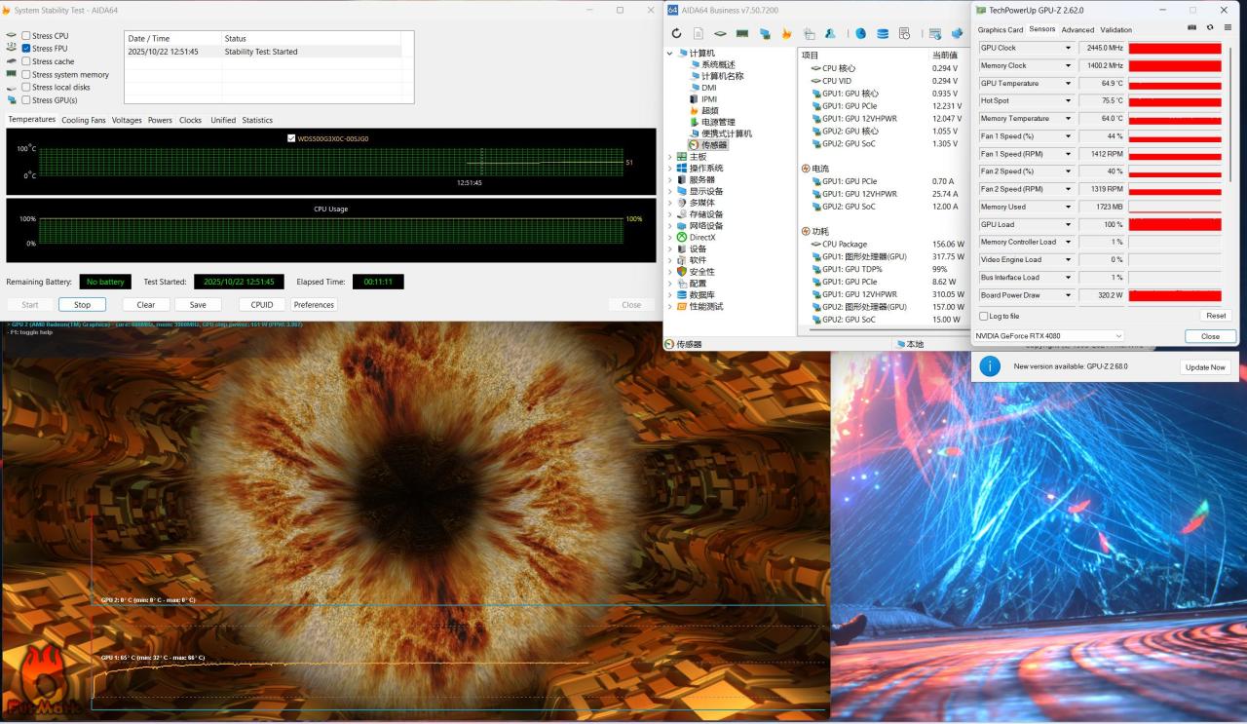This screenshot has height=724, width=1247.
Task: Open the AIDA64 report toolbar icon
Action: pos(699,33)
